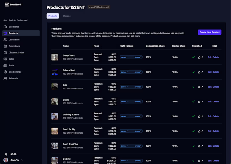
Task: Click the Referrals person icon
Action: tap(5, 78)
